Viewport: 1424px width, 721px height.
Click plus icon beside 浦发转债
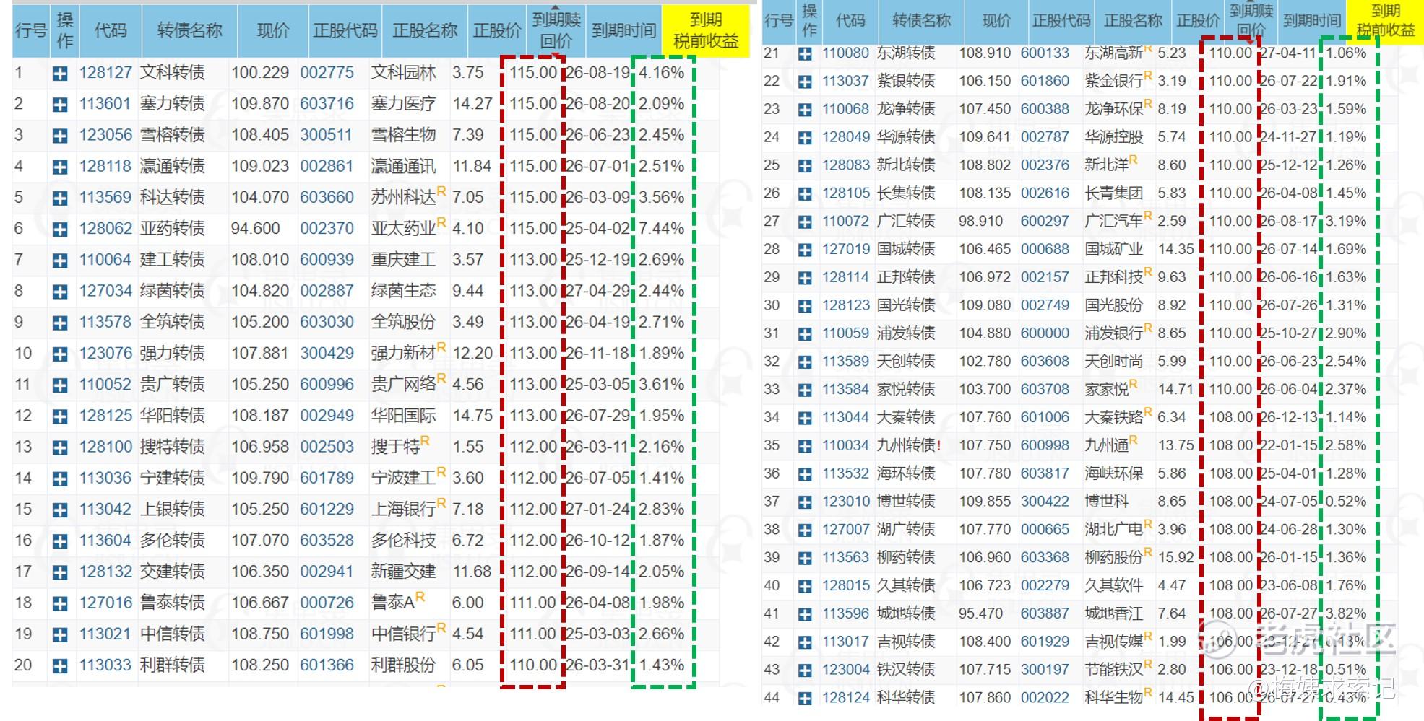(804, 334)
